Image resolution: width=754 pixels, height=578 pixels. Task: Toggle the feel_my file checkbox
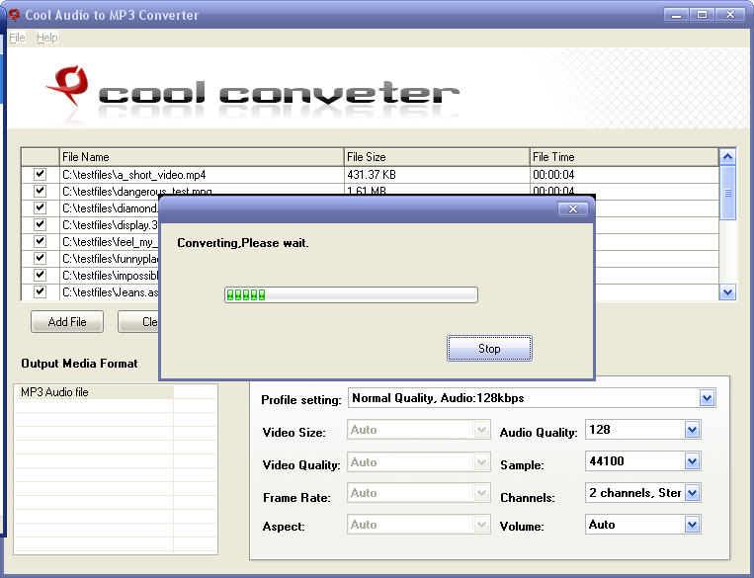point(40,241)
